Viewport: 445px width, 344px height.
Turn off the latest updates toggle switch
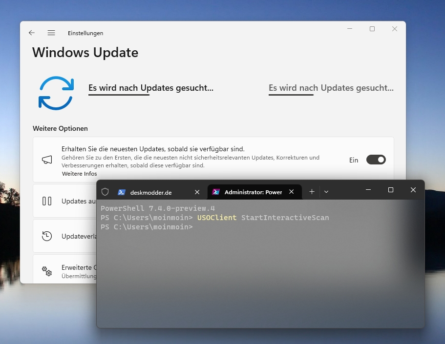[x=376, y=160]
